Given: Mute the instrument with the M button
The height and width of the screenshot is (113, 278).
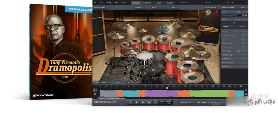Looking at the screenshot, I should click(x=246, y=15).
